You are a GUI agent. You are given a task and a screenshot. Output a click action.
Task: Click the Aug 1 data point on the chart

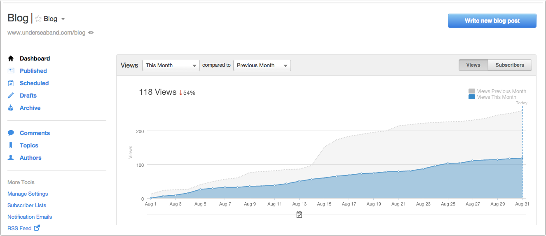pyautogui.click(x=151, y=198)
